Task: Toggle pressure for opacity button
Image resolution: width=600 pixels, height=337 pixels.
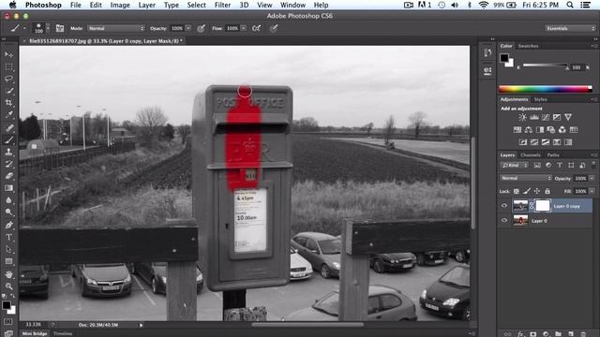Action: click(201, 28)
